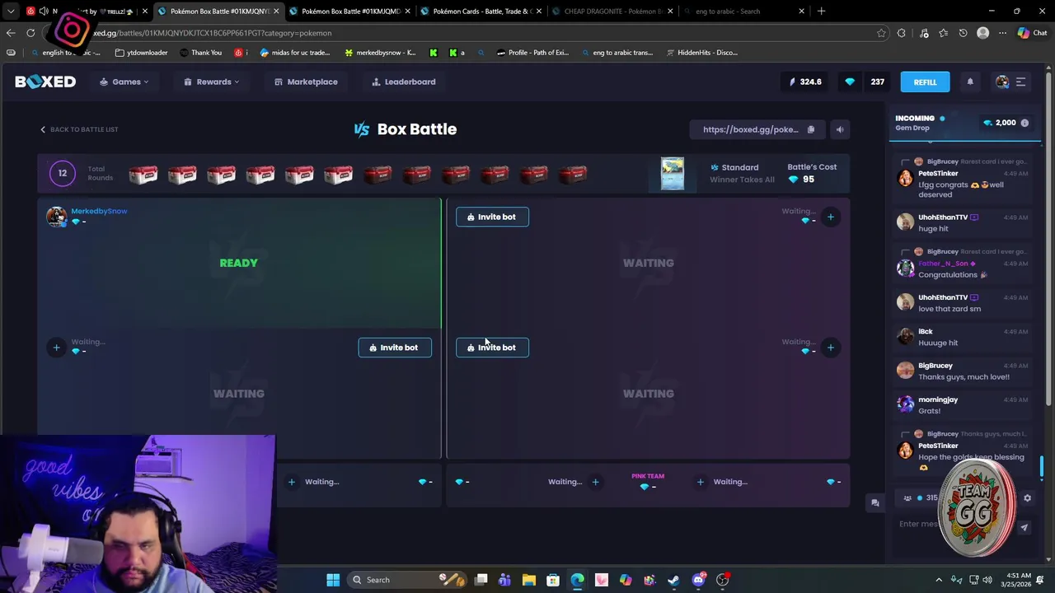This screenshot has height=593, width=1055.
Task: Open the Pokémon card thumbnail preview
Action: point(673,174)
